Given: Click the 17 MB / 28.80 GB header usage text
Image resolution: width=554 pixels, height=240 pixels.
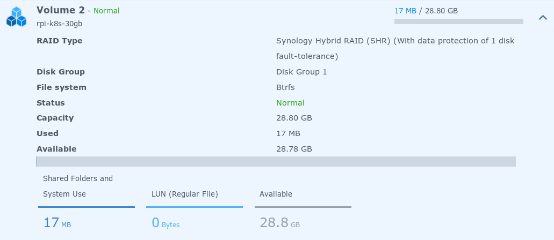Looking at the screenshot, I should (426, 11).
